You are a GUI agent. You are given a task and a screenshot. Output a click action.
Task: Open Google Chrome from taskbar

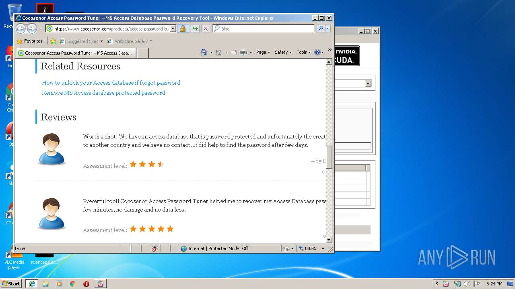coord(72,284)
